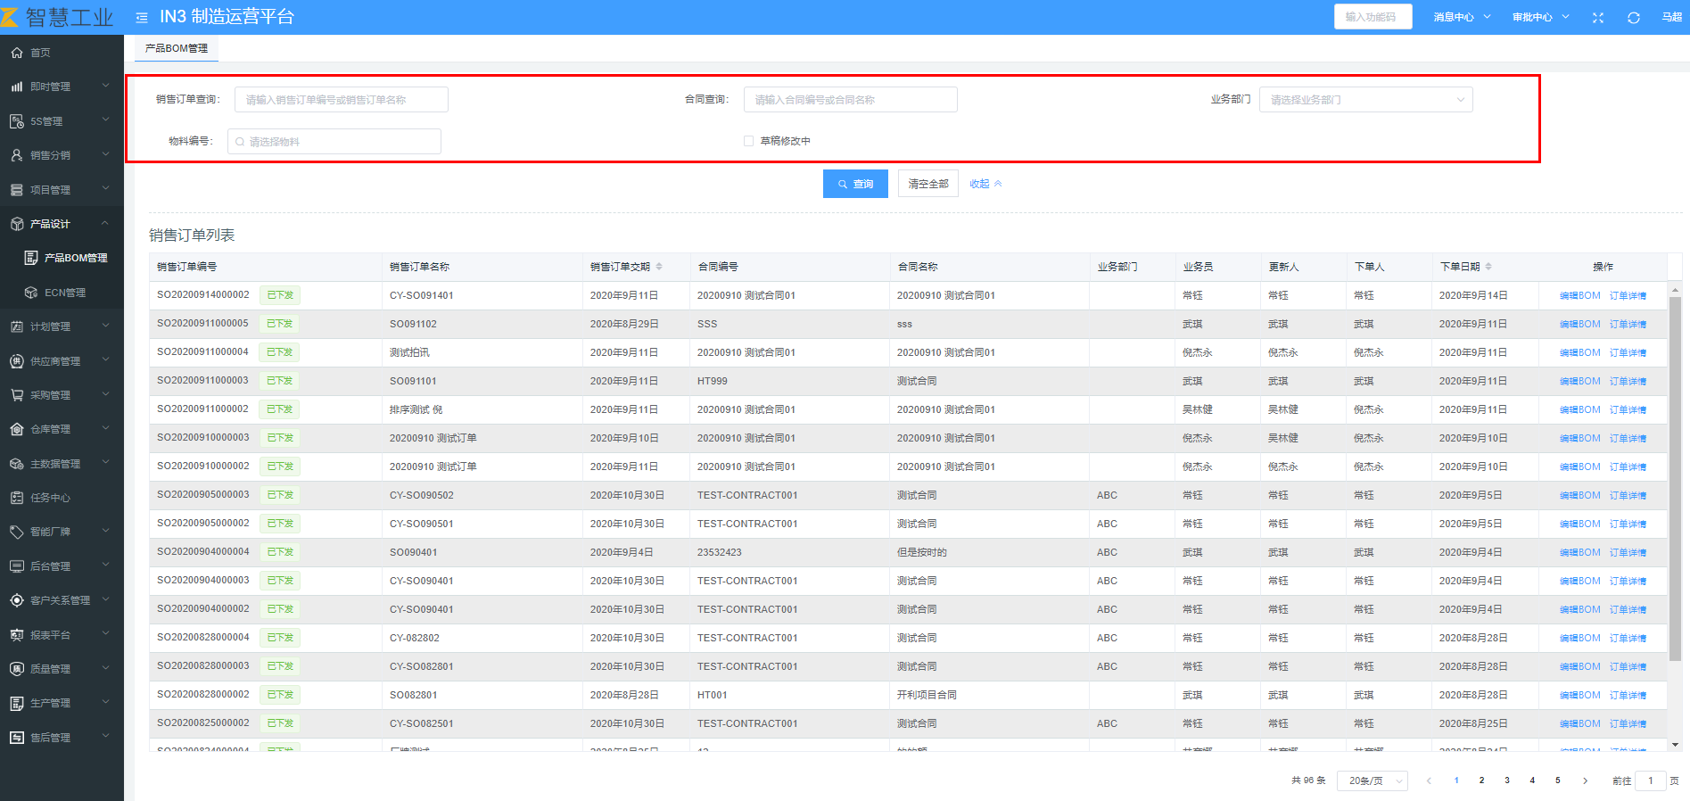Click the table vertical scrollbar

1675,477
